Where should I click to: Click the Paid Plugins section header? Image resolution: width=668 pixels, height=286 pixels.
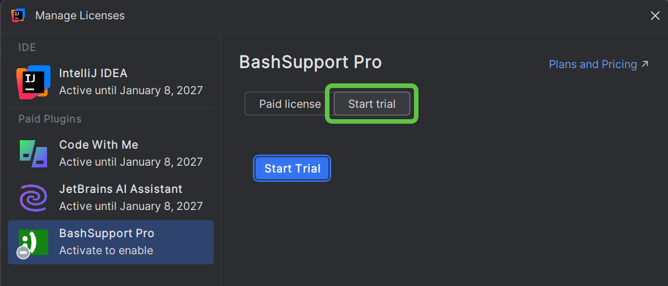click(x=50, y=119)
